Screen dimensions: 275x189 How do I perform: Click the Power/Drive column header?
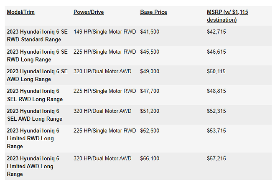point(89,12)
